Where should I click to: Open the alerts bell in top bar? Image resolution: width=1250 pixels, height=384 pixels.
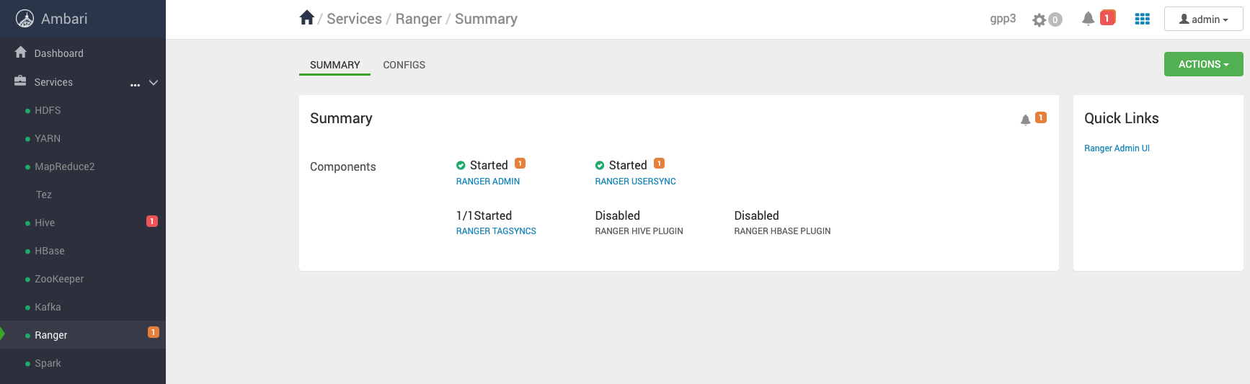click(1089, 19)
